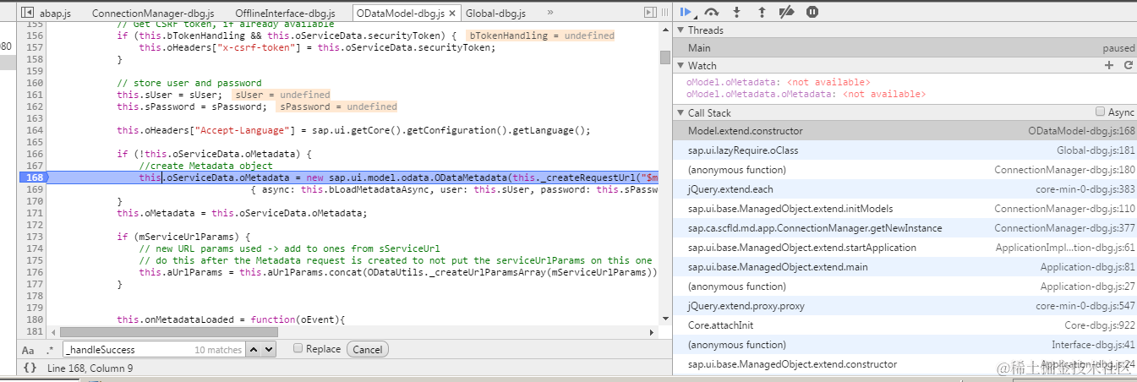Open the Application-dbg.js:27 anonymous function frame
1137x382 pixels.
click(905, 286)
